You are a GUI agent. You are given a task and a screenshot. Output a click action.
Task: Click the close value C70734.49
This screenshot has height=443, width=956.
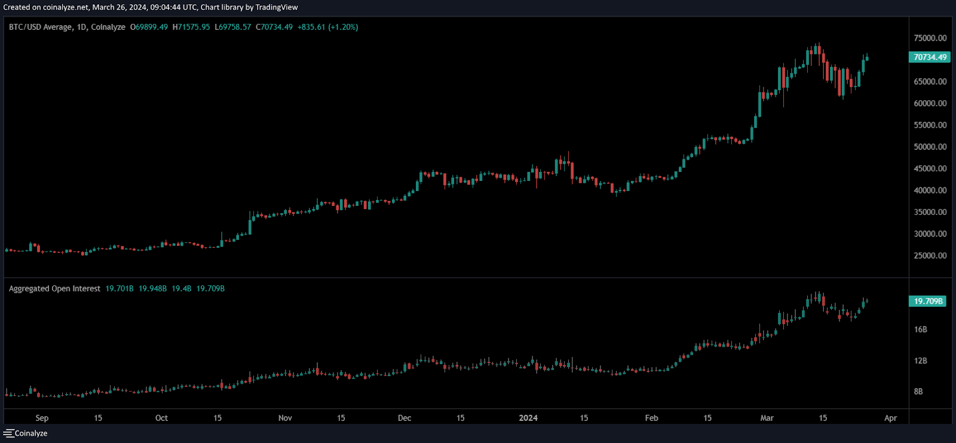click(x=274, y=27)
